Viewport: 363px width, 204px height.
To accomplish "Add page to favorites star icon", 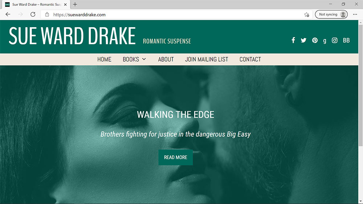I will [x=306, y=14].
